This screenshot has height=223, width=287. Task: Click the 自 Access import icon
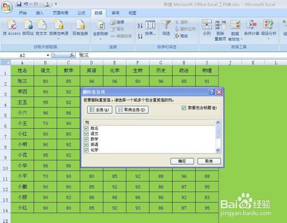point(11,25)
